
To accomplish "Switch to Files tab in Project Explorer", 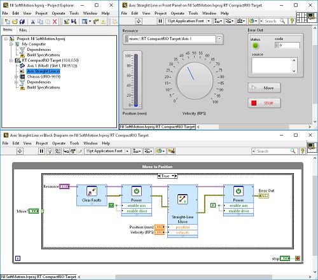I will click(23, 30).
